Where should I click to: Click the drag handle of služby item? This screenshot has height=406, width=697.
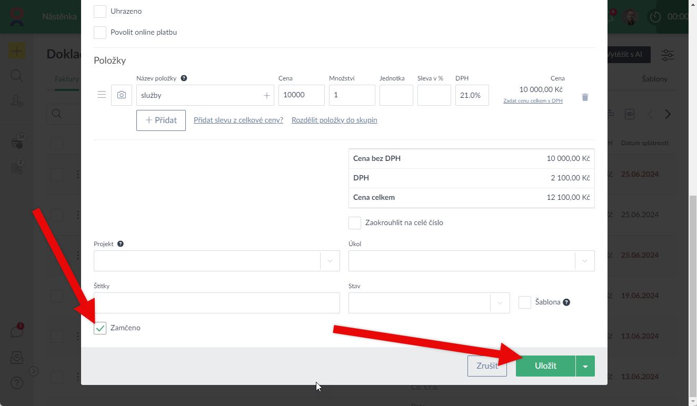click(x=102, y=95)
